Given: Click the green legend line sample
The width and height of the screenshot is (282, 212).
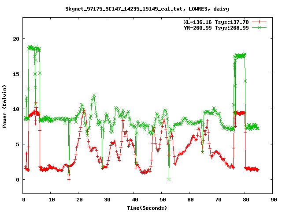Looking at the screenshot, I should (x=259, y=27).
